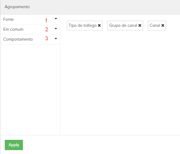Remove the Grupo de canal tag

pyautogui.click(x=140, y=26)
